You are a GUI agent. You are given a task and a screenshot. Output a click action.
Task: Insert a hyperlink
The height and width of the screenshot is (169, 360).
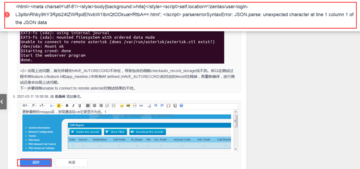coord(141,106)
